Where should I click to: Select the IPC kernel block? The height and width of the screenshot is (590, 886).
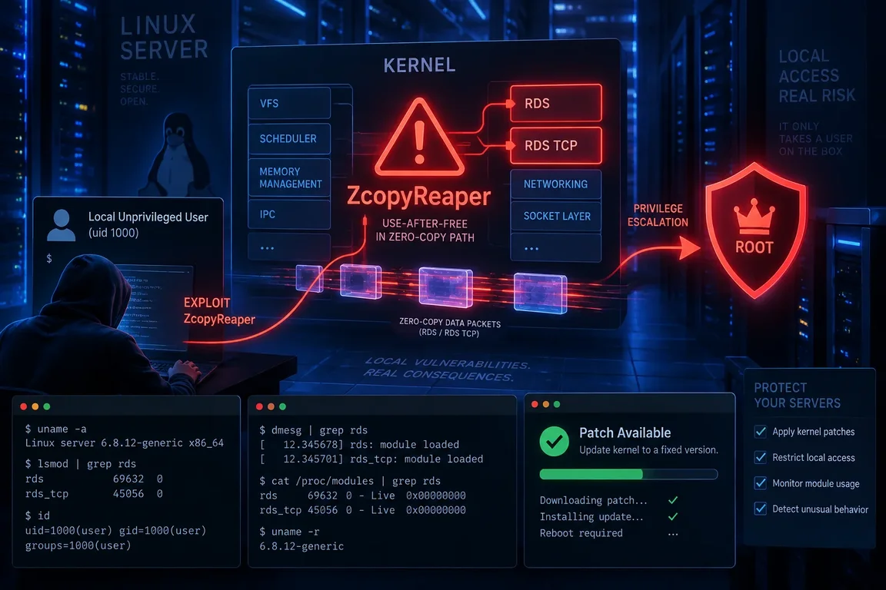coord(289,214)
